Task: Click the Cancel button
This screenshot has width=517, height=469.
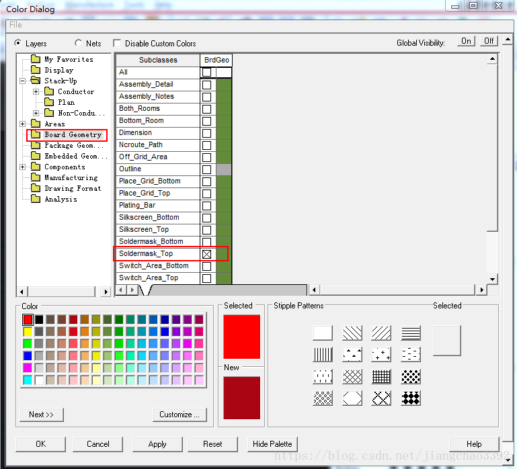Action: point(98,444)
